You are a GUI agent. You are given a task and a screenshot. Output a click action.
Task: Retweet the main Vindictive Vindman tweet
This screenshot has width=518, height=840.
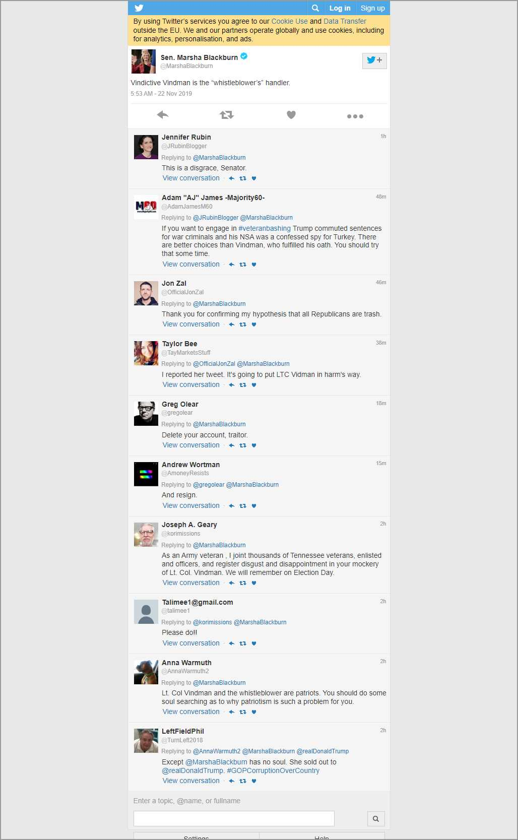click(227, 115)
